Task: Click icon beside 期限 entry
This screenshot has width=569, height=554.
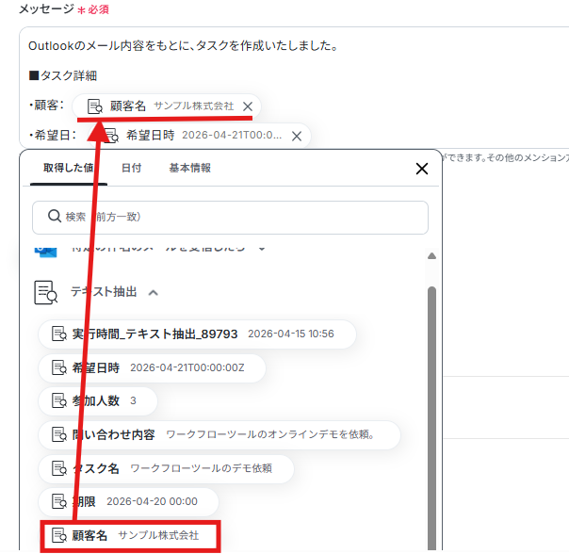Action: click(59, 502)
